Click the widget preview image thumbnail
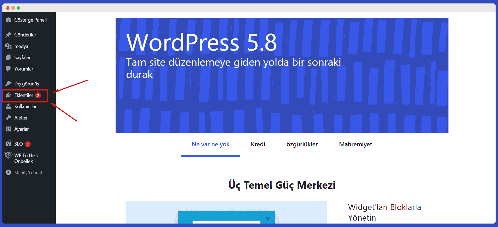 click(x=226, y=212)
